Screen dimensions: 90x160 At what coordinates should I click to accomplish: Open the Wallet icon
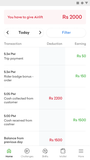click(63, 151)
